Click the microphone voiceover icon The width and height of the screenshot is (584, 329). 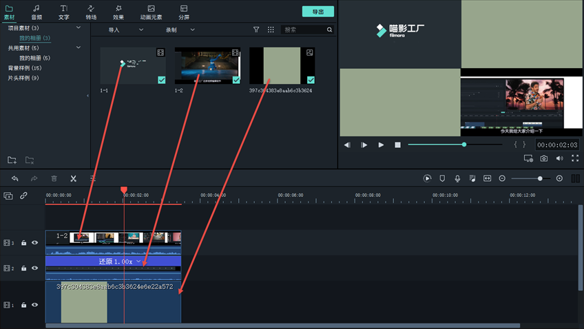coord(457,178)
